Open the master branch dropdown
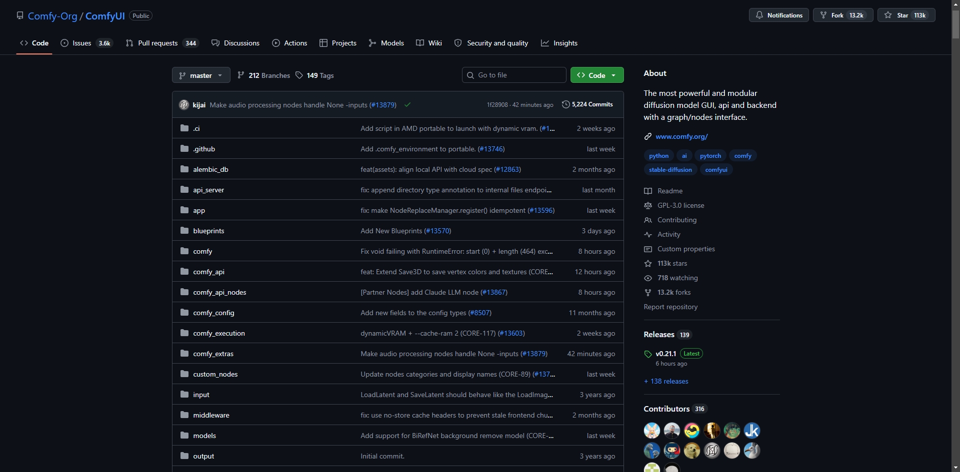 pos(201,75)
